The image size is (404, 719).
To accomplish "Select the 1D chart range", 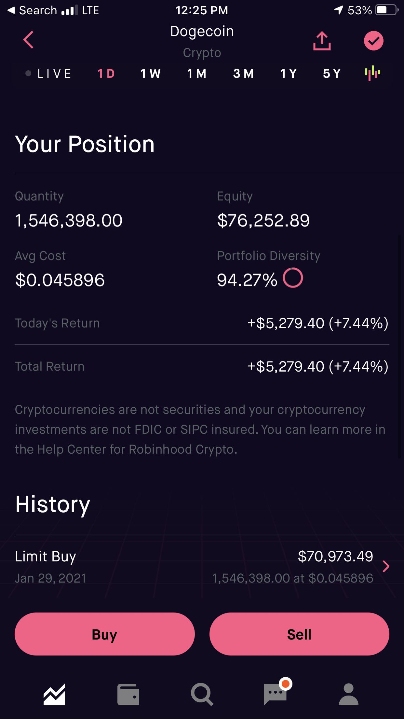I will 106,74.
